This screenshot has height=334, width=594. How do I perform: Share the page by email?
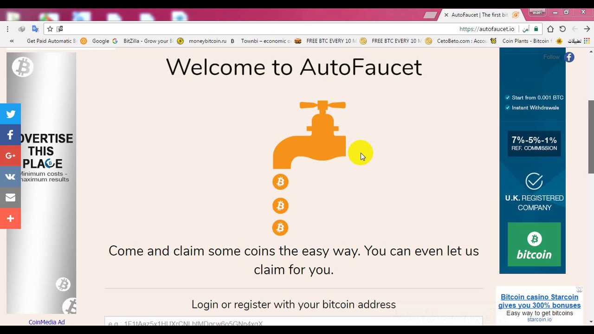pos(10,198)
